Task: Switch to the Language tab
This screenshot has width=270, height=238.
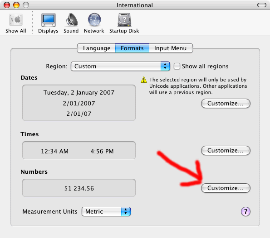Action: 96,48
